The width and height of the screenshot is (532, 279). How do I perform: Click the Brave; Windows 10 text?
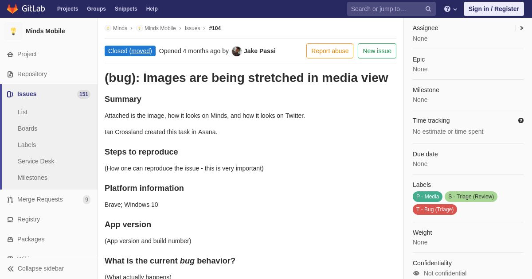click(131, 205)
